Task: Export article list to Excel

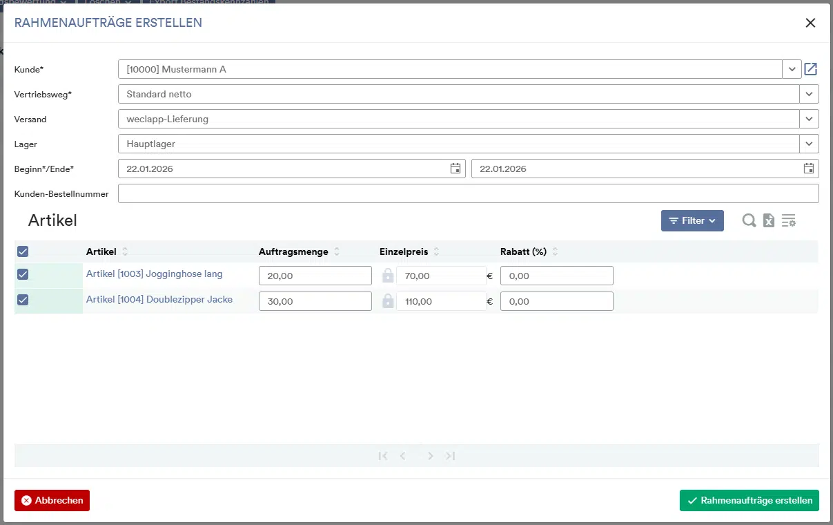Action: coord(769,220)
